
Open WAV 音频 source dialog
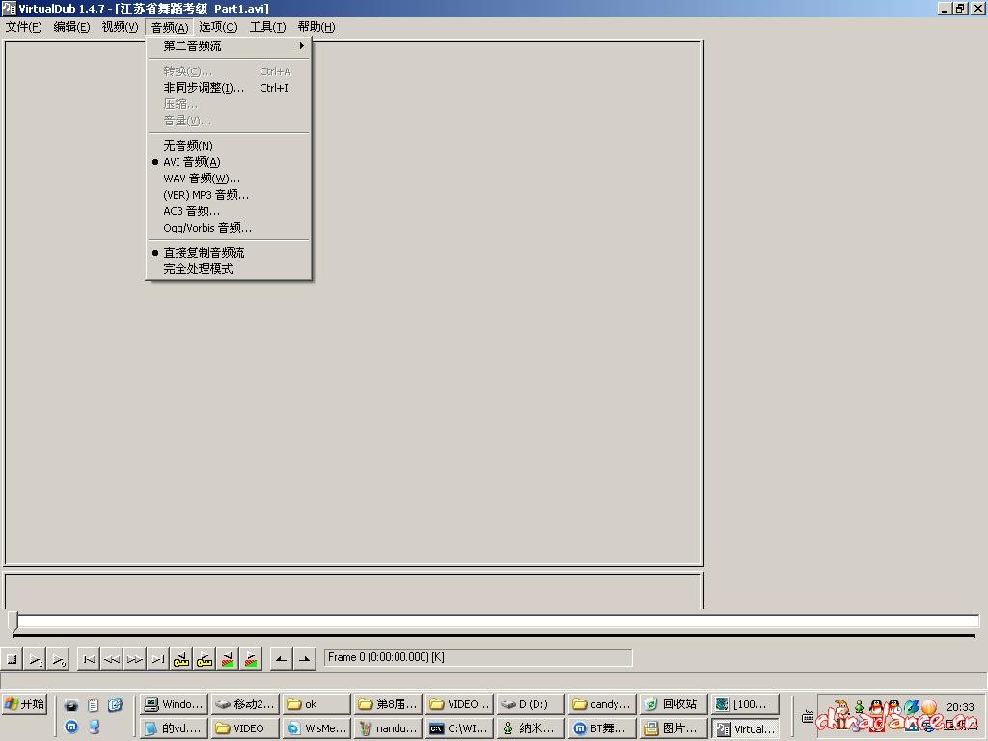point(202,178)
